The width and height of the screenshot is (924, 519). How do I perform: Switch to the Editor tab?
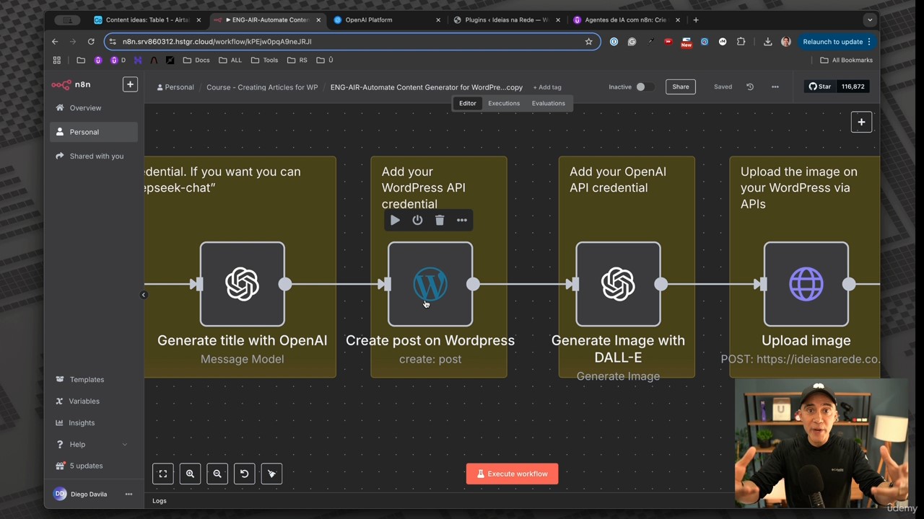point(467,103)
